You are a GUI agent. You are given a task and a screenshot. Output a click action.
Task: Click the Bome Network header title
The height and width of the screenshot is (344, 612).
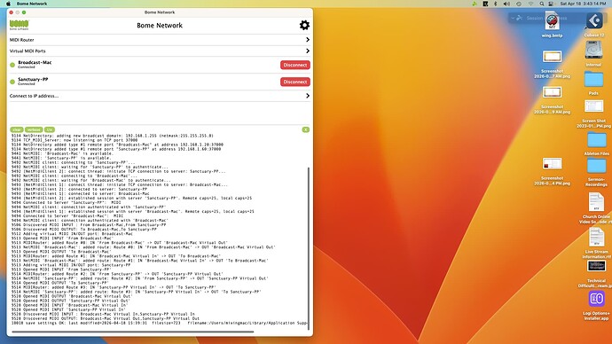coord(160,26)
